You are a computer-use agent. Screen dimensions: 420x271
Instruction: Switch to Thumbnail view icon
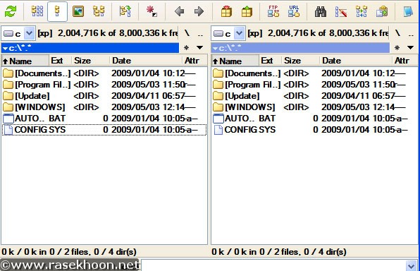78,11
